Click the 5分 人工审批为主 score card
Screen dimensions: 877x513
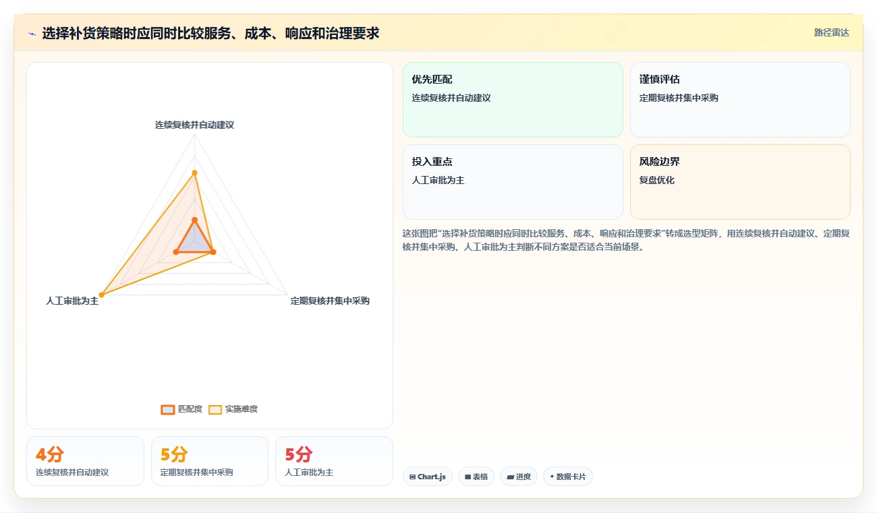334,461
